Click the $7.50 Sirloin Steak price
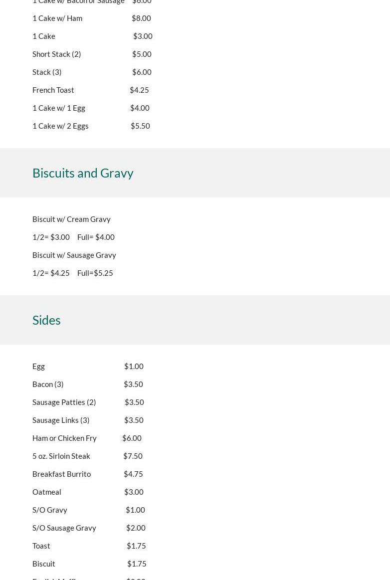Viewport: 390px width, 580px height. (x=133, y=456)
